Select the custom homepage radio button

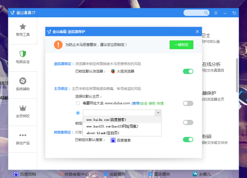[x=78, y=113]
